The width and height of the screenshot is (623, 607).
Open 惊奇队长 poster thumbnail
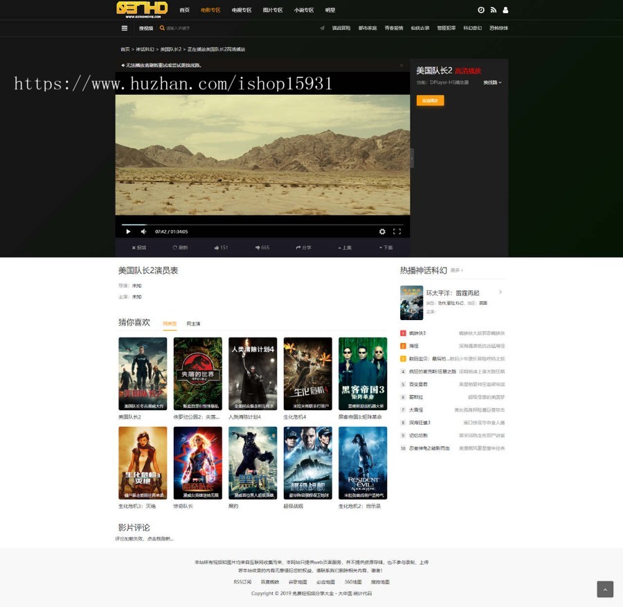pyautogui.click(x=198, y=463)
